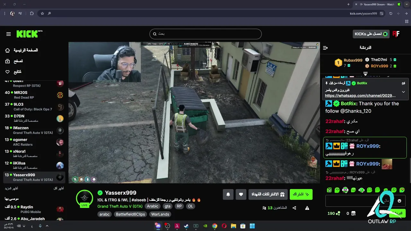The width and height of the screenshot is (411, 231).
Task: Open Steam from the taskbar
Action: [x=186, y=226]
